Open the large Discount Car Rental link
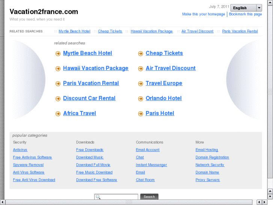 click(x=89, y=98)
